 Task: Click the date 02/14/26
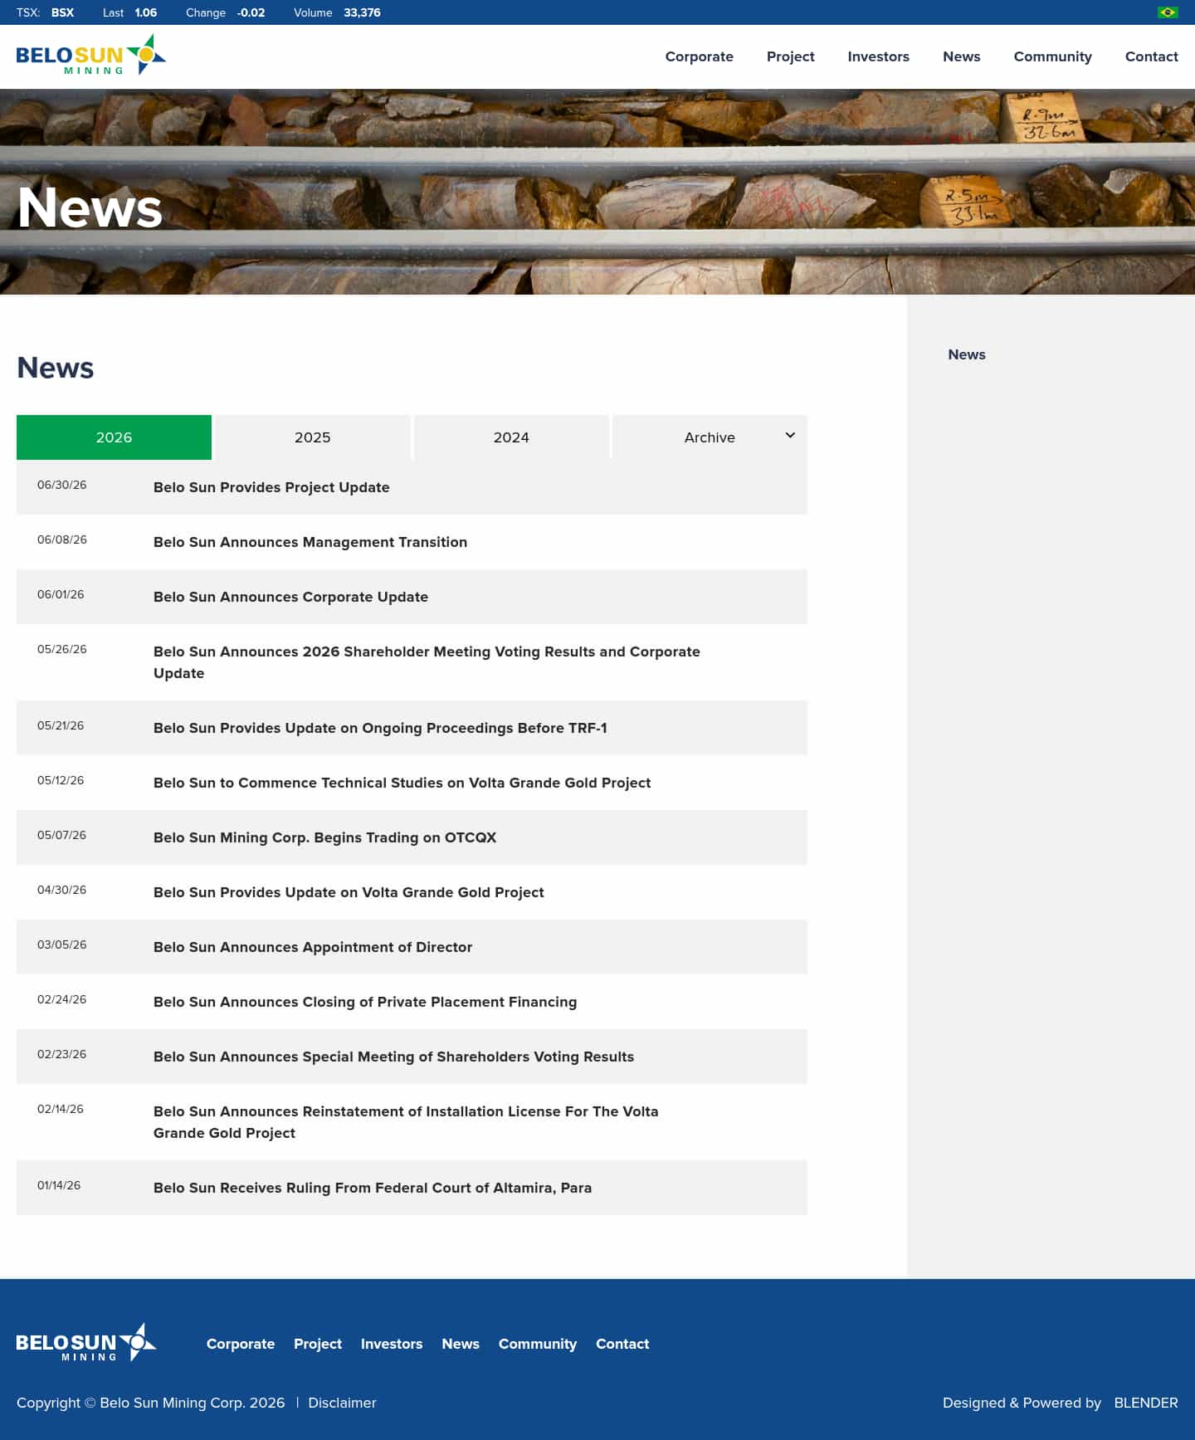pos(60,1109)
